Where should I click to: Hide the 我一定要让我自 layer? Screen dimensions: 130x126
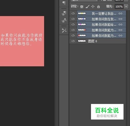click(73, 13)
